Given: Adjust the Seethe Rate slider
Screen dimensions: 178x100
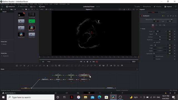Looking at the screenshot, I should click(x=160, y=54).
